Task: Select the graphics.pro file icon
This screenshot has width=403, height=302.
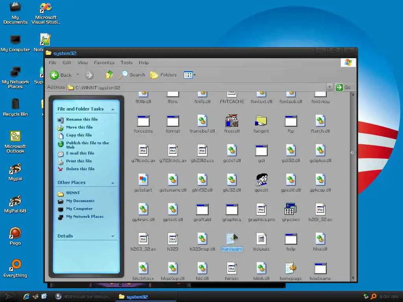Action: point(261,209)
